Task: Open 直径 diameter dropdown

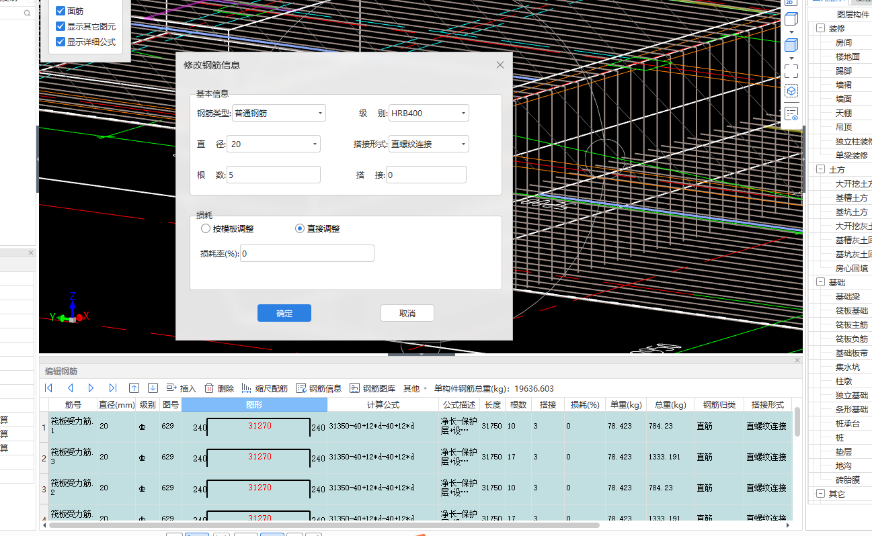Action: click(x=274, y=144)
